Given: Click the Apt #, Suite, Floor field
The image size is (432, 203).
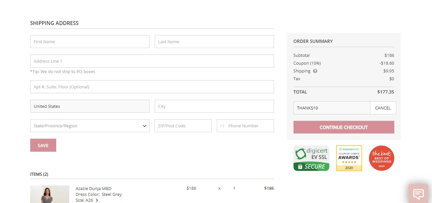Looking at the screenshot, I should click(152, 87).
